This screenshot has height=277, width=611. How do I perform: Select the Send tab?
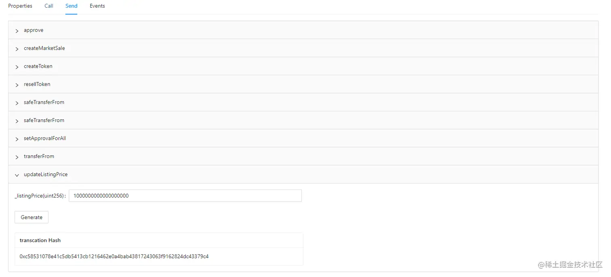click(x=72, y=6)
